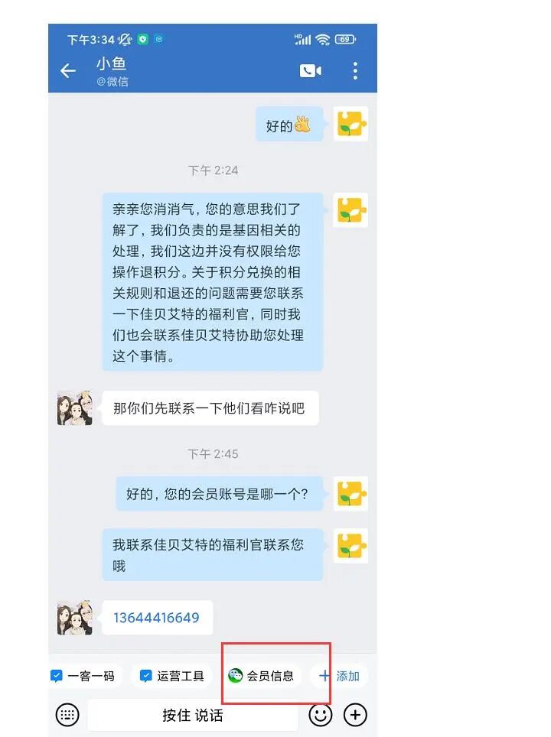Image resolution: width=551 pixels, height=737 pixels.
Task: Open the emoji smiley picker
Action: tap(321, 715)
